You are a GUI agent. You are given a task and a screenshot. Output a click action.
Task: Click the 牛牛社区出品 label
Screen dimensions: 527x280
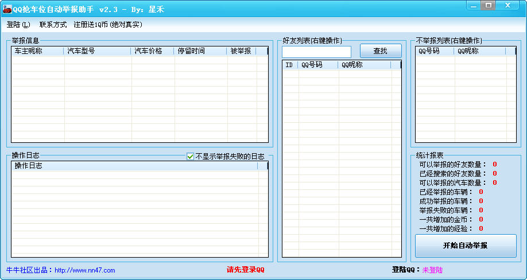click(x=30, y=270)
